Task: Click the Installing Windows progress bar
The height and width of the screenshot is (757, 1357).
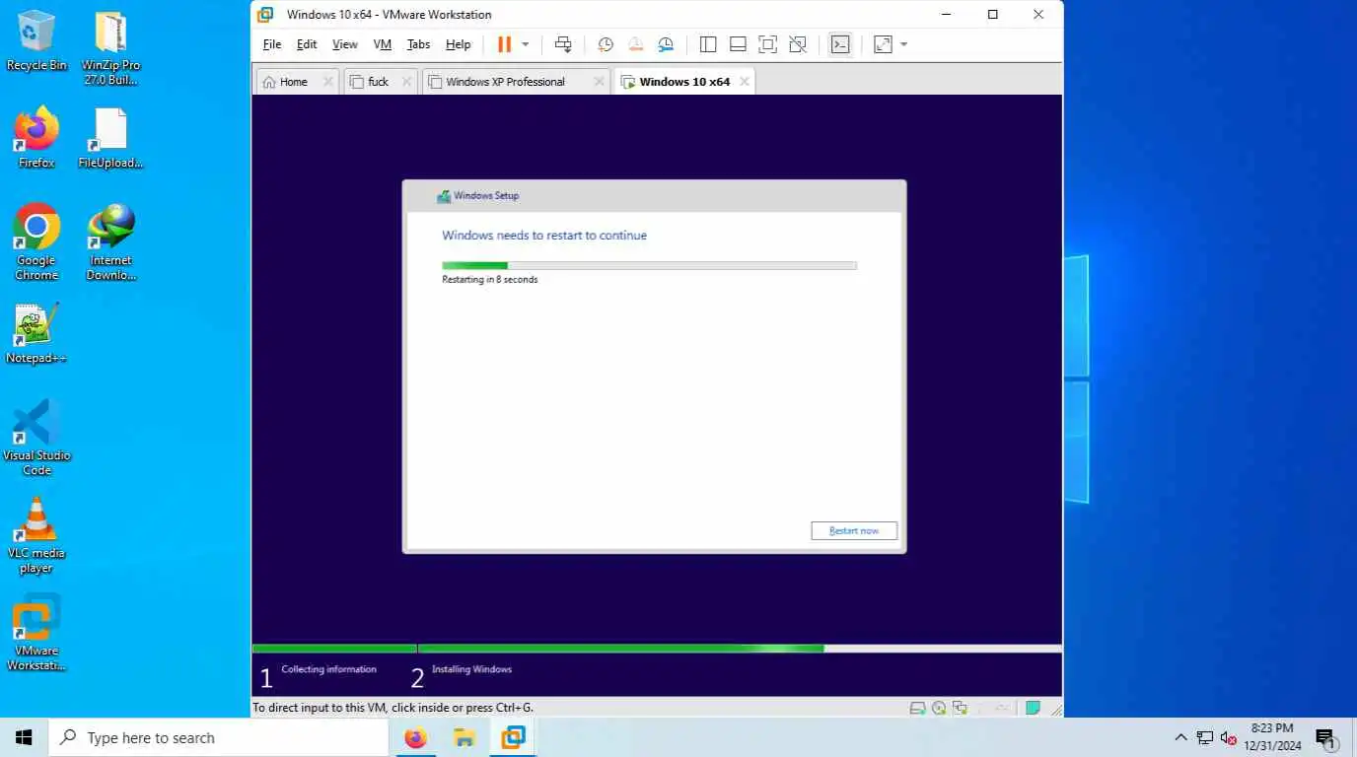Action: coord(740,649)
